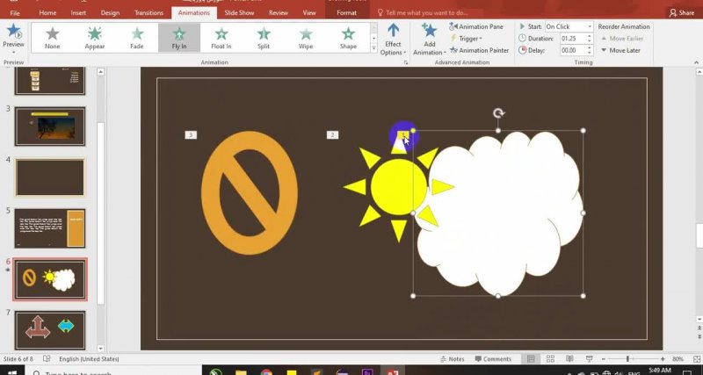The image size is (703, 375).
Task: Expand the Effect Options menu
Action: (x=393, y=40)
